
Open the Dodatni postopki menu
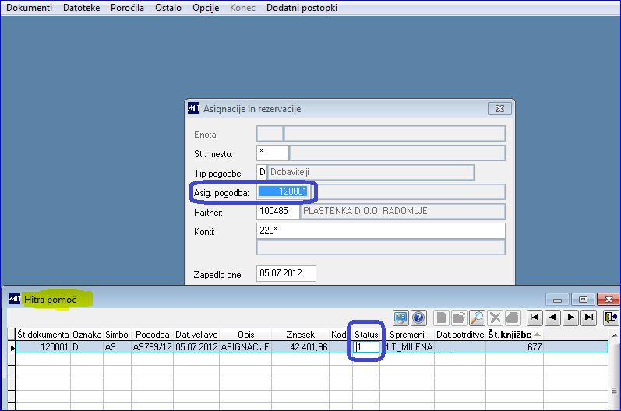[x=302, y=8]
